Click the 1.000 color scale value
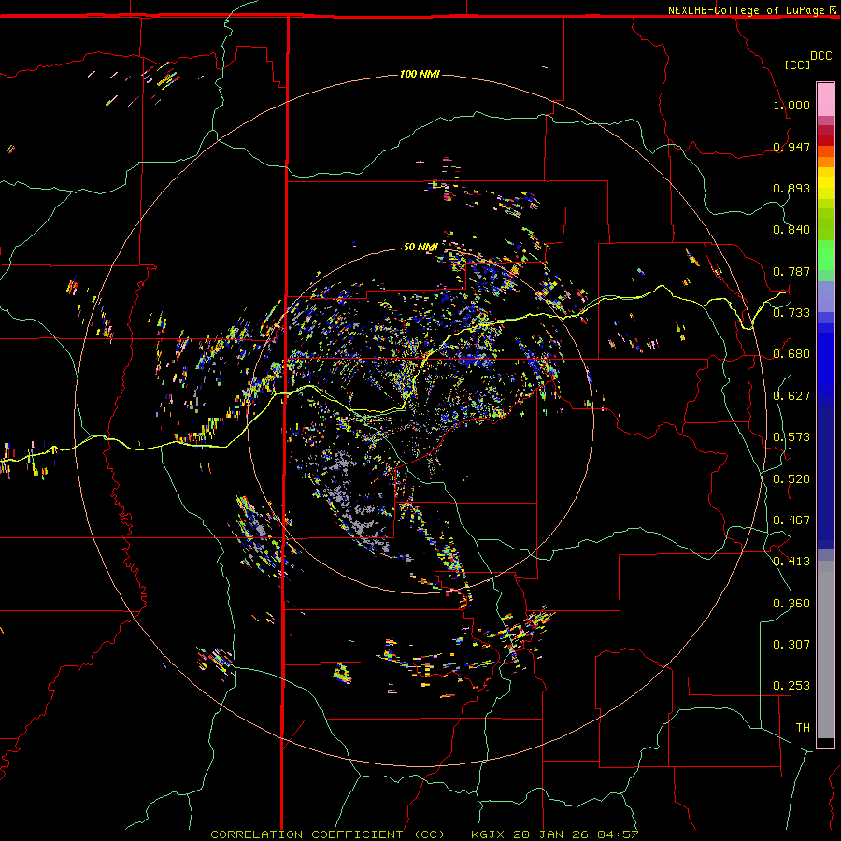 tap(791, 105)
